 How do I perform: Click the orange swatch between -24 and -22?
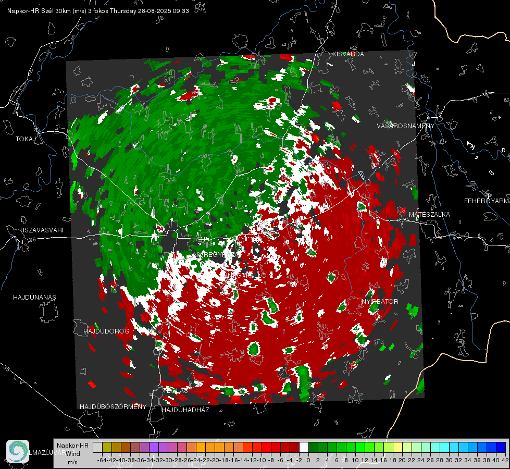[x=201, y=447]
